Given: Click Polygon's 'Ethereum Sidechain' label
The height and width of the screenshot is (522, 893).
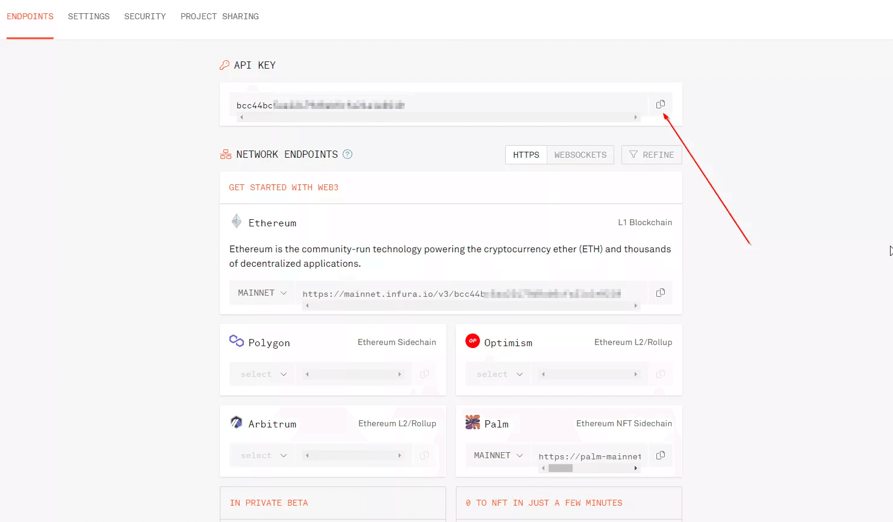Looking at the screenshot, I should (x=397, y=342).
